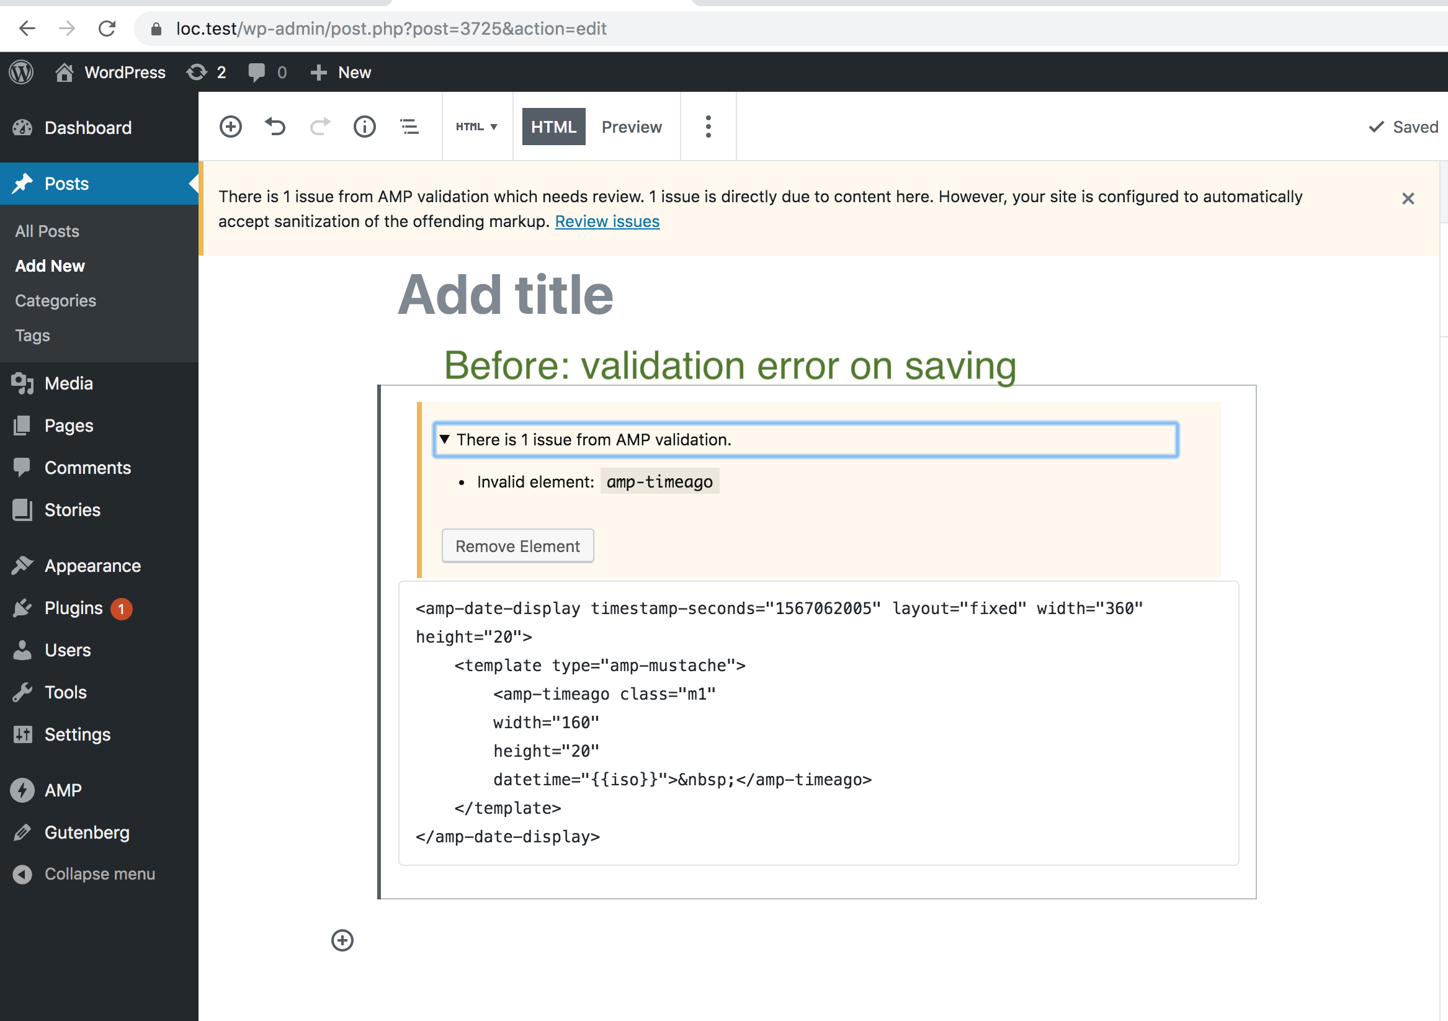The width and height of the screenshot is (1448, 1021).
Task: Open the Comments menu in sidebar
Action: coord(99,468)
